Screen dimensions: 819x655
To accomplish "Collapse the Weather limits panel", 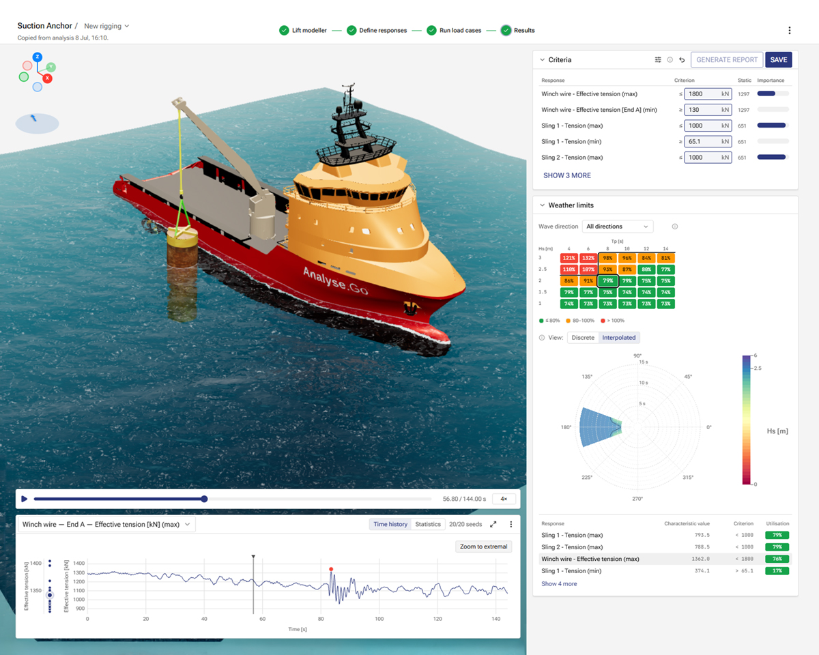I will (x=542, y=205).
